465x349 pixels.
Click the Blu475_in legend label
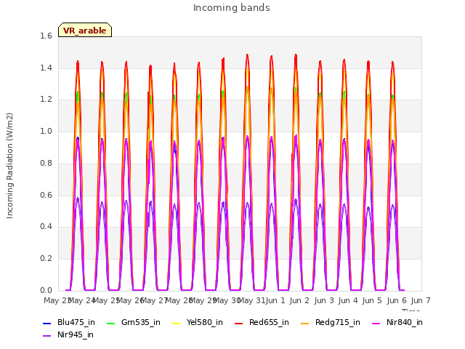pyautogui.click(x=76, y=322)
